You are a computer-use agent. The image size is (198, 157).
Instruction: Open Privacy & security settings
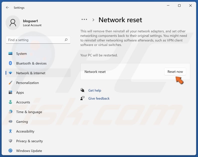pyautogui.click(x=38, y=141)
